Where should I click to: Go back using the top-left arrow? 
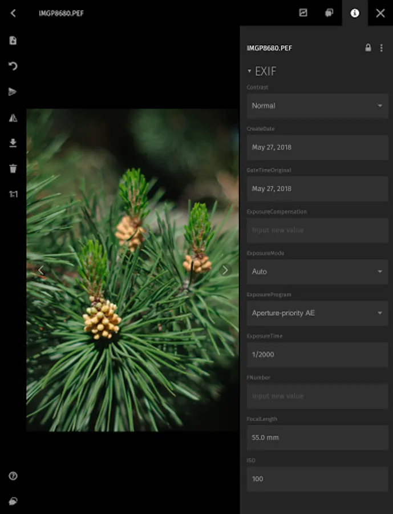pyautogui.click(x=13, y=13)
